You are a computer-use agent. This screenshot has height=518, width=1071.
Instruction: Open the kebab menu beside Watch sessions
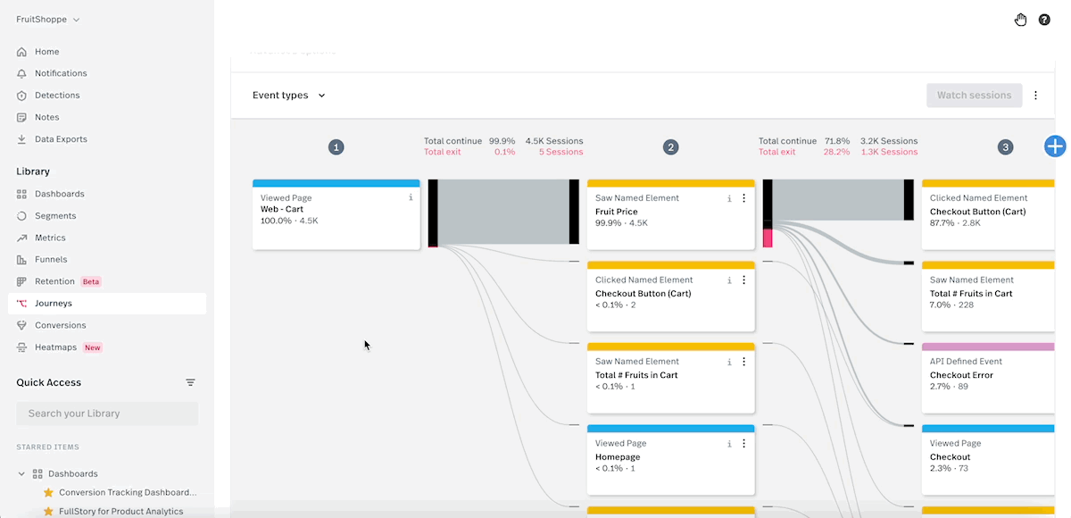1035,95
